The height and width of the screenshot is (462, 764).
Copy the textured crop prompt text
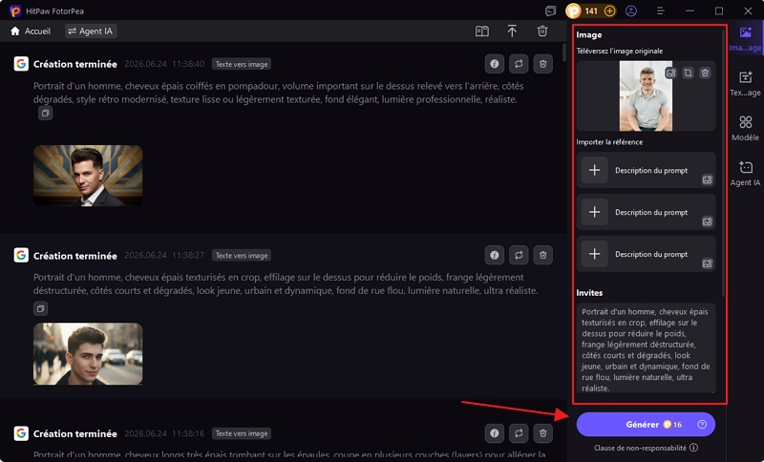(40, 308)
